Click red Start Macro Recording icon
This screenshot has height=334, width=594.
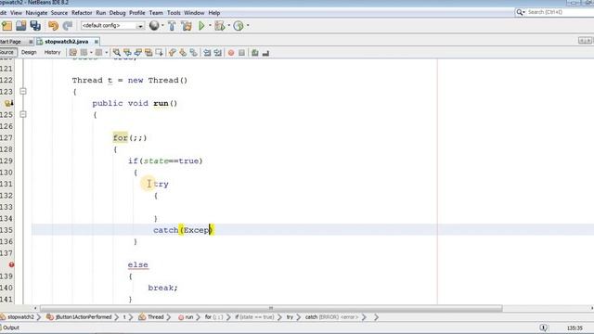[x=231, y=53]
